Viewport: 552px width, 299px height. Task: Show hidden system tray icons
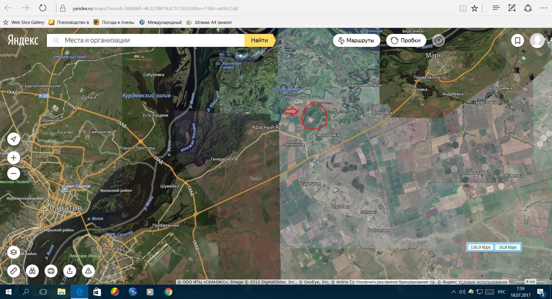click(453, 292)
